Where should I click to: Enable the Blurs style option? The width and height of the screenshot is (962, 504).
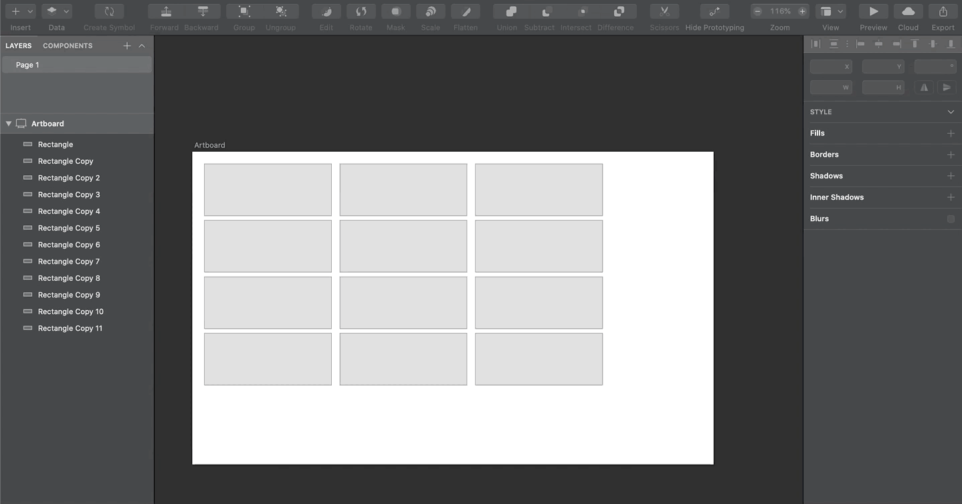[951, 219]
